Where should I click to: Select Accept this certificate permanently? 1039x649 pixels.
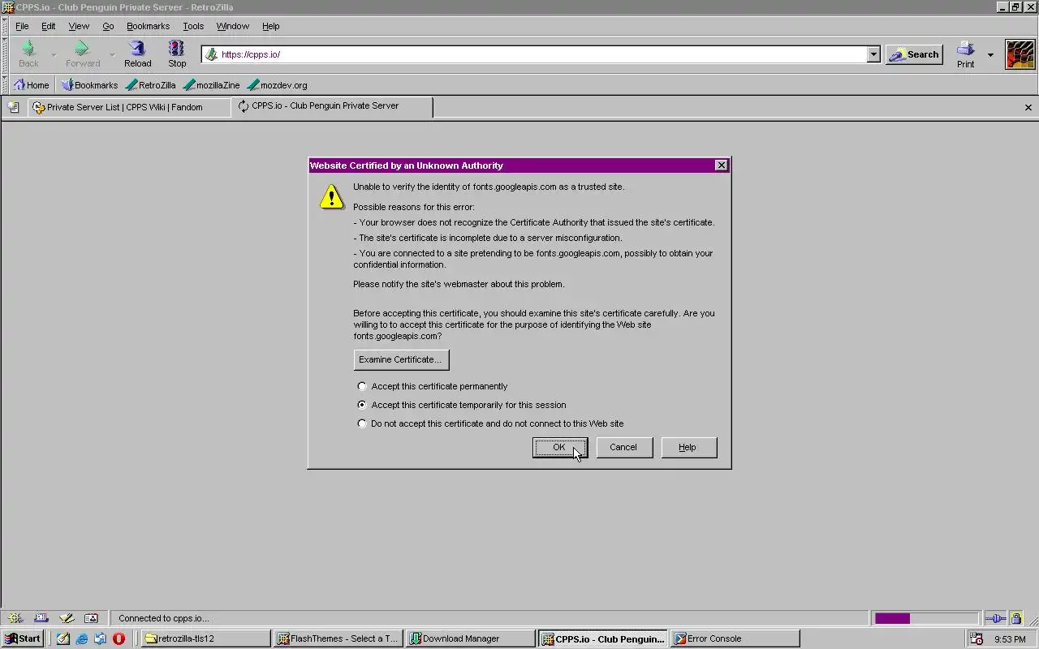[x=362, y=386]
